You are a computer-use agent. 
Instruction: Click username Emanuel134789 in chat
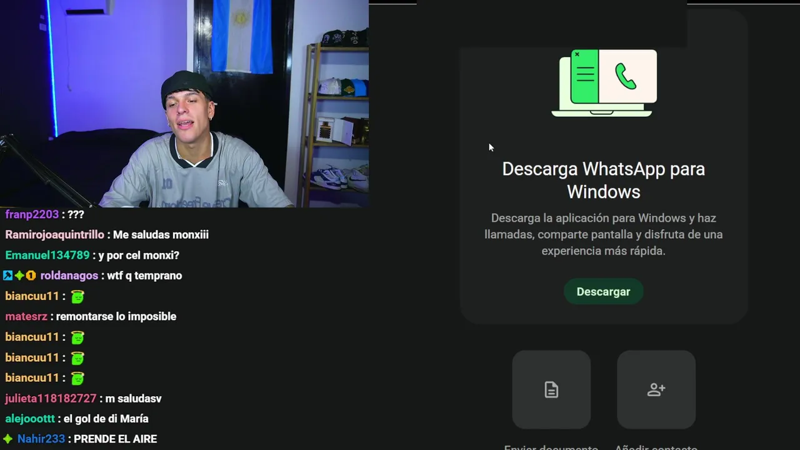[x=47, y=256]
